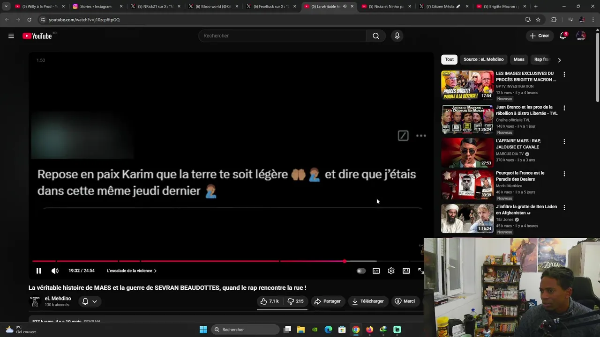This screenshot has width=600, height=337.
Task: Select the 'Source : eL Mehdino' chip
Action: tap(483, 59)
